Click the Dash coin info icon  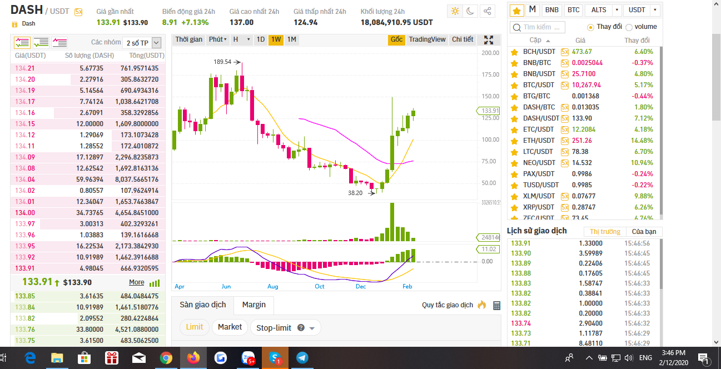tap(14, 24)
